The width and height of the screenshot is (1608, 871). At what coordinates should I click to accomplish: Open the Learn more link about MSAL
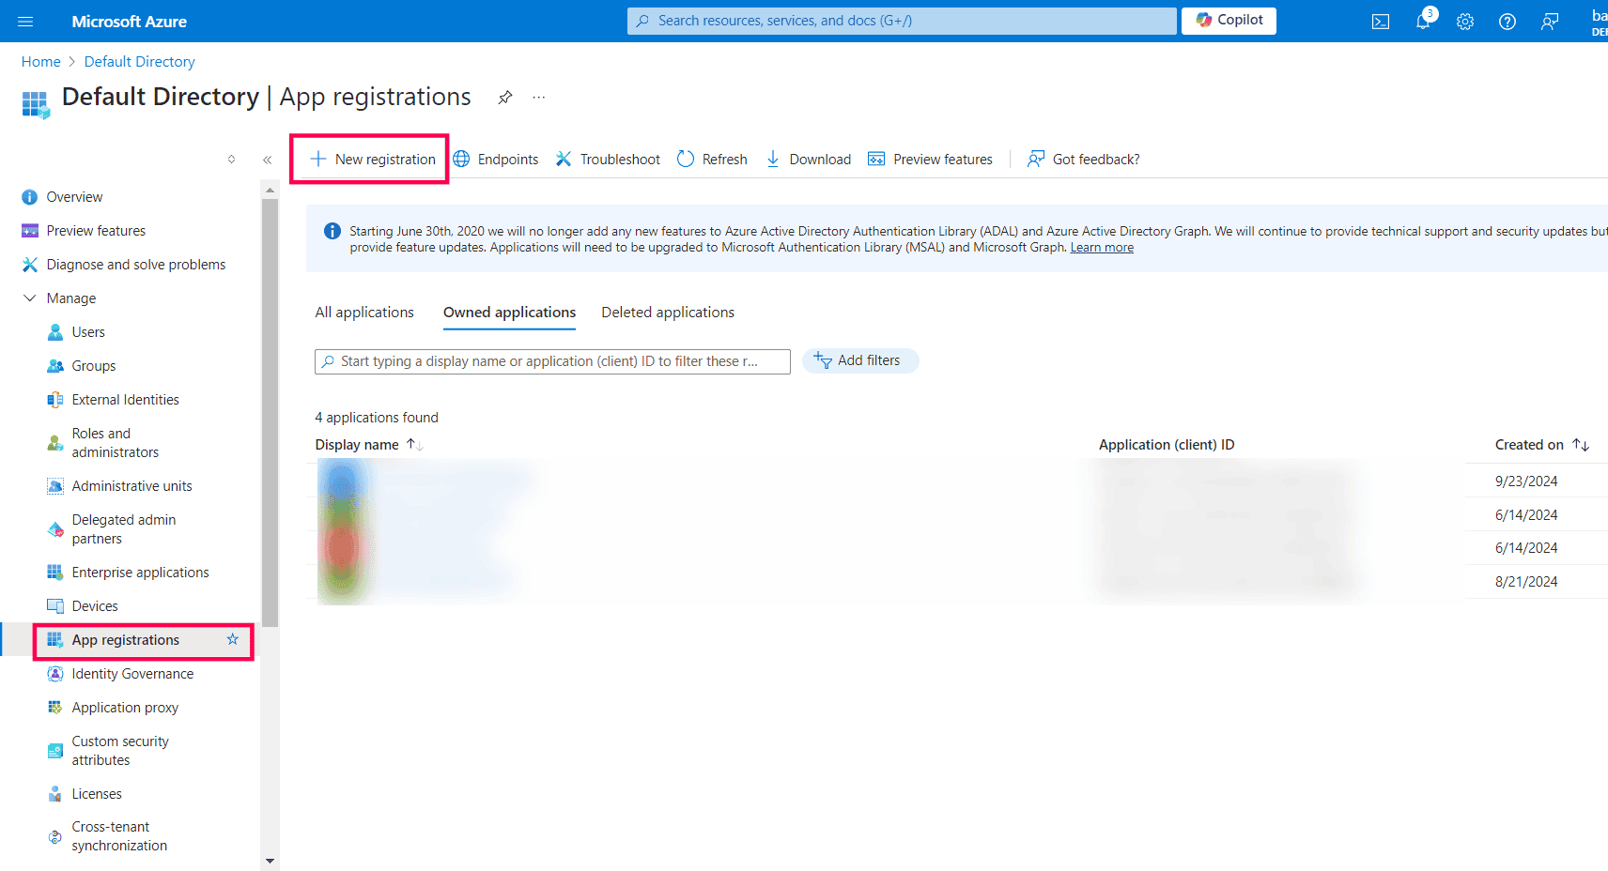click(1101, 247)
